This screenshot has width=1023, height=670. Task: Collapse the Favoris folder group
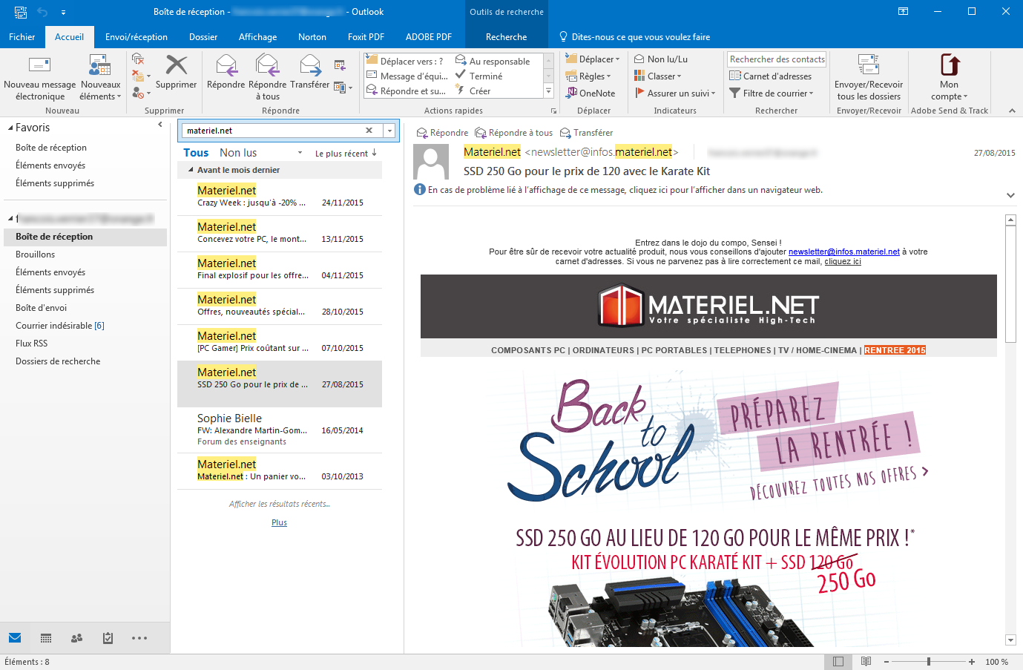10,128
